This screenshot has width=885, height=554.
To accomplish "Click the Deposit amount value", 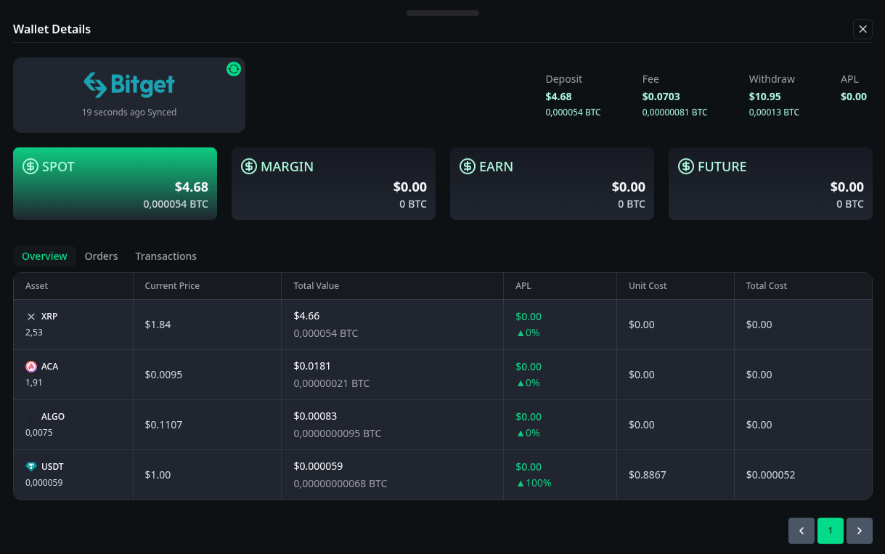I will [x=558, y=96].
